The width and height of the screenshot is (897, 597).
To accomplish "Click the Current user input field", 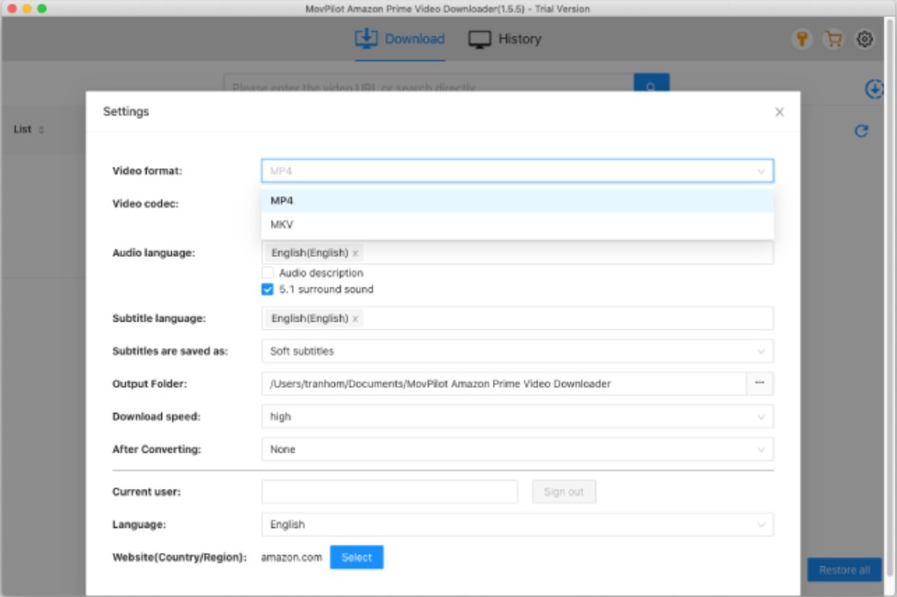I will pos(390,492).
